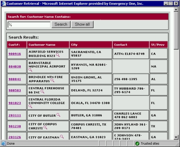Open magnifier icon beside Airfield Services Building 0323
180x147 pixels.
coord(58,55)
